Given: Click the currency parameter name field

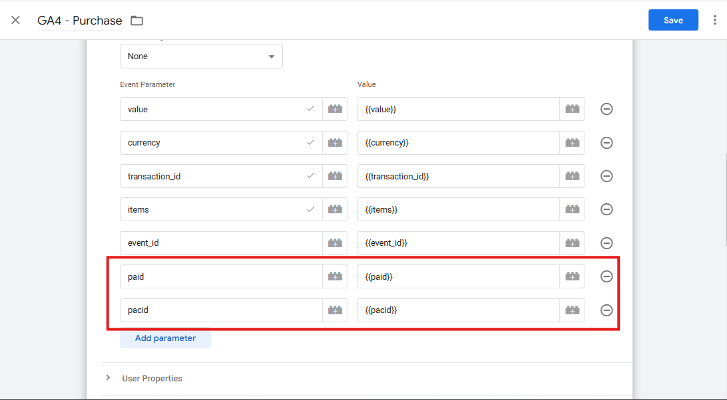Looking at the screenshot, I should [x=221, y=143].
